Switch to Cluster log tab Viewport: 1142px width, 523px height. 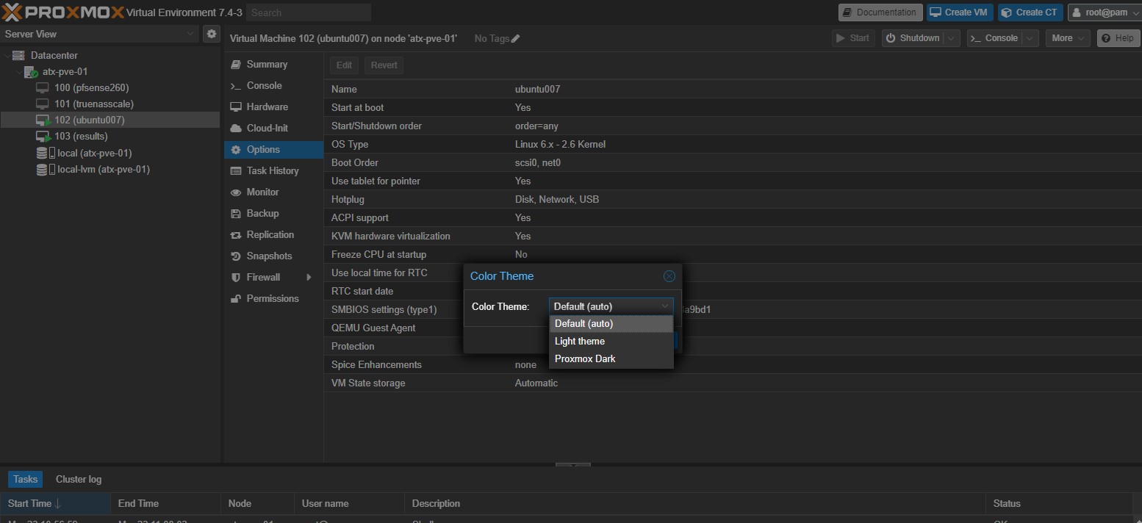[x=79, y=479]
